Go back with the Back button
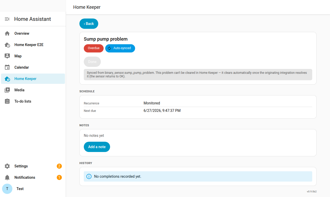The image size is (330, 197). (89, 24)
